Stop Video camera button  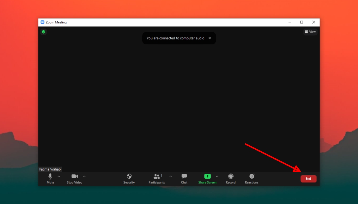click(75, 179)
